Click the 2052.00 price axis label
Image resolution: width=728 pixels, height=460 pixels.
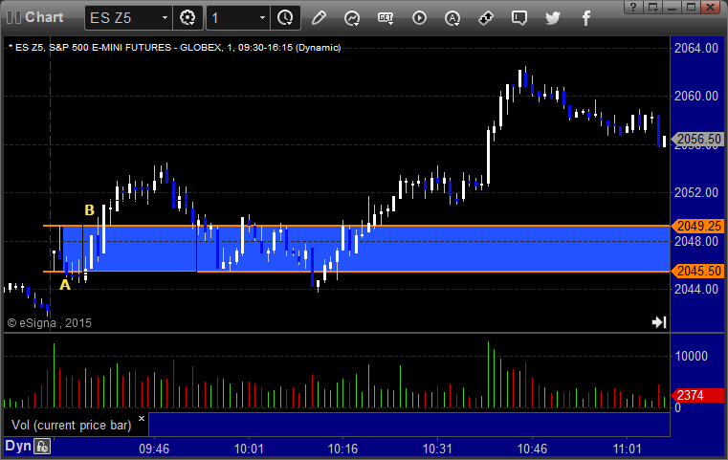[x=696, y=192]
